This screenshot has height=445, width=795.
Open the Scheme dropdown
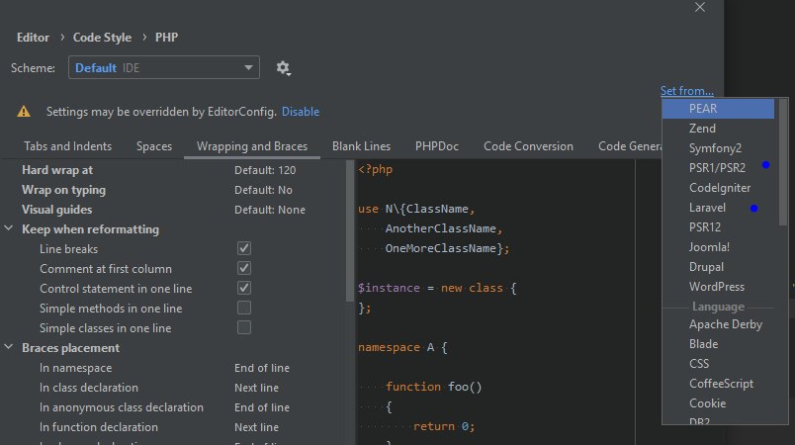point(164,68)
